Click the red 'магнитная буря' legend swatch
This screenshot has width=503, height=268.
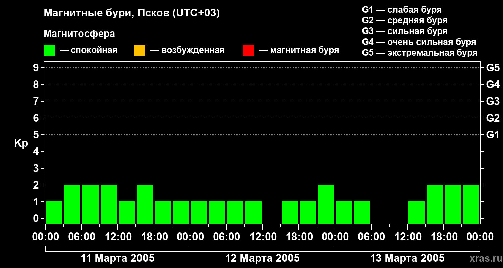tap(248, 51)
